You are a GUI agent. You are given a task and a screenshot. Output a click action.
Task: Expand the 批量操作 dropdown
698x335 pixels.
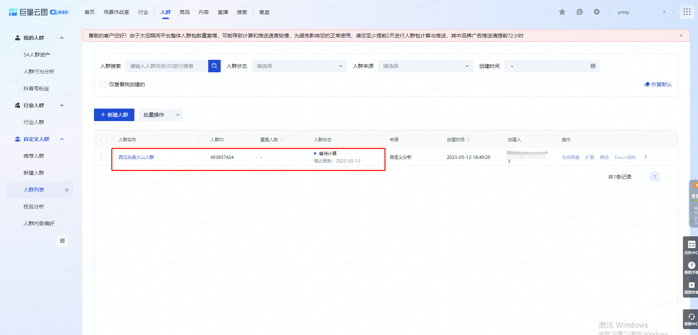pyautogui.click(x=161, y=115)
